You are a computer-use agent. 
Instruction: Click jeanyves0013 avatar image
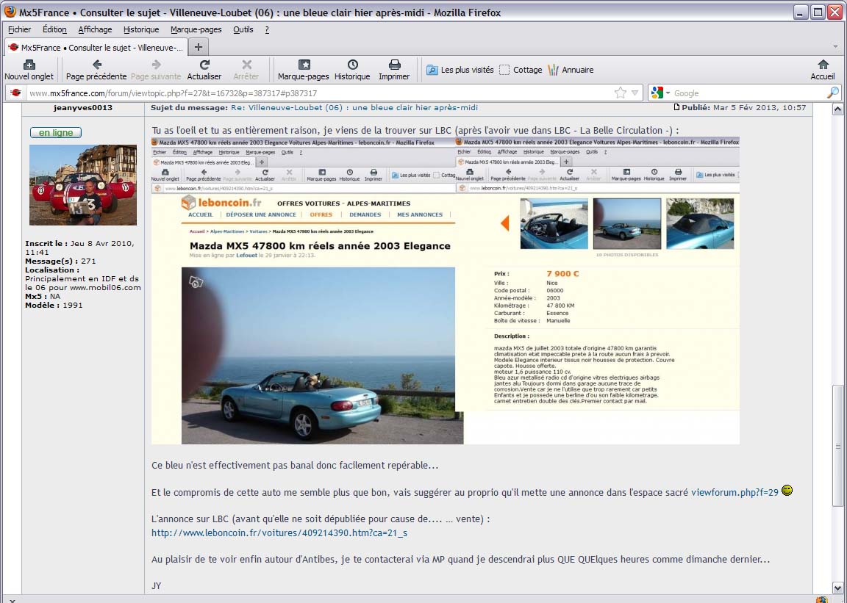(82, 184)
